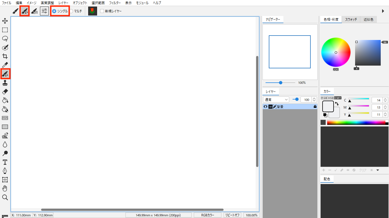Toggle the lock on the 背景 layer
This screenshot has height=218, width=389.
(x=315, y=107)
